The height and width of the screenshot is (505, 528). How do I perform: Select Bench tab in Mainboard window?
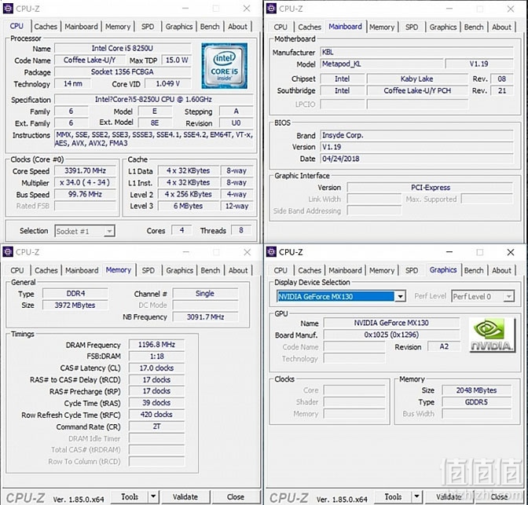tap(474, 27)
